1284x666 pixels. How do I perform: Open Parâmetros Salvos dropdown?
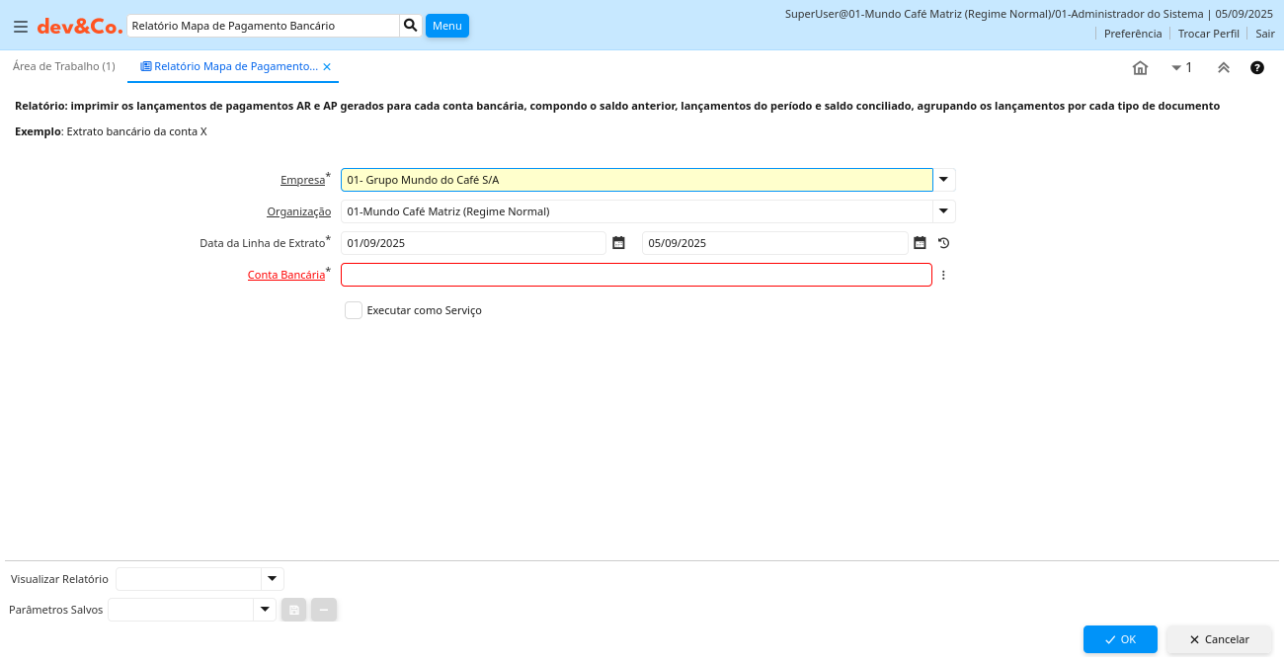click(264, 610)
